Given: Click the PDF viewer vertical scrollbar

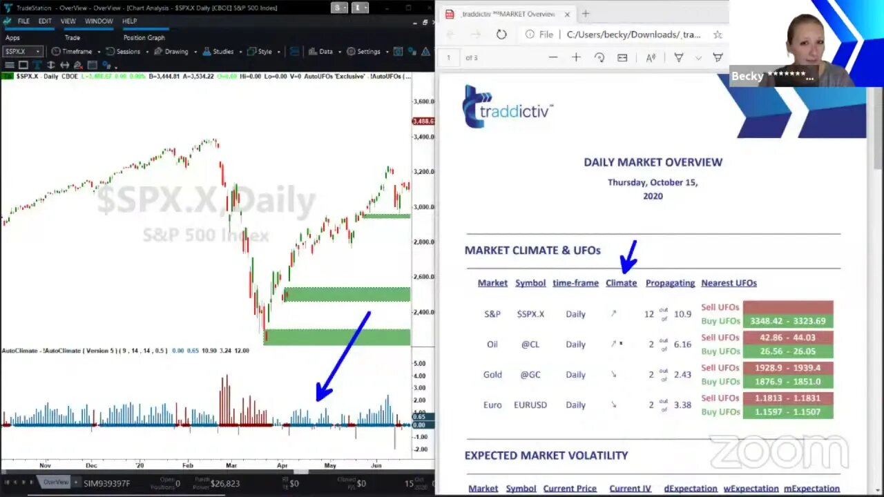Looking at the screenshot, I should 878,128.
